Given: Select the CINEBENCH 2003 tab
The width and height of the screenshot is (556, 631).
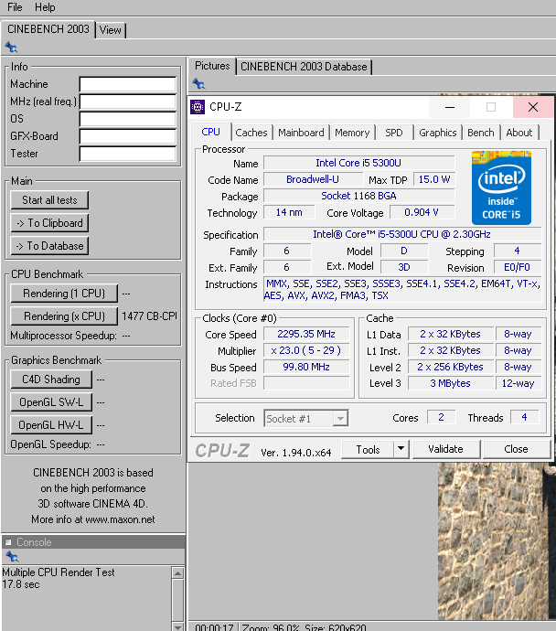Looking at the screenshot, I should pyautogui.click(x=48, y=29).
